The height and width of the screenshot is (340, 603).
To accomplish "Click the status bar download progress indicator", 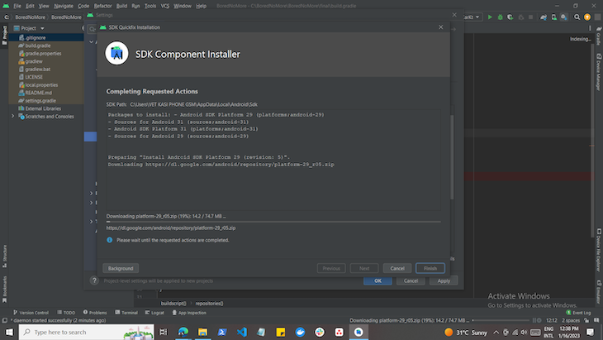I will [501, 320].
